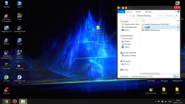Refresh the Explorer folder view
Screen dimensions: 185x104
162,16
